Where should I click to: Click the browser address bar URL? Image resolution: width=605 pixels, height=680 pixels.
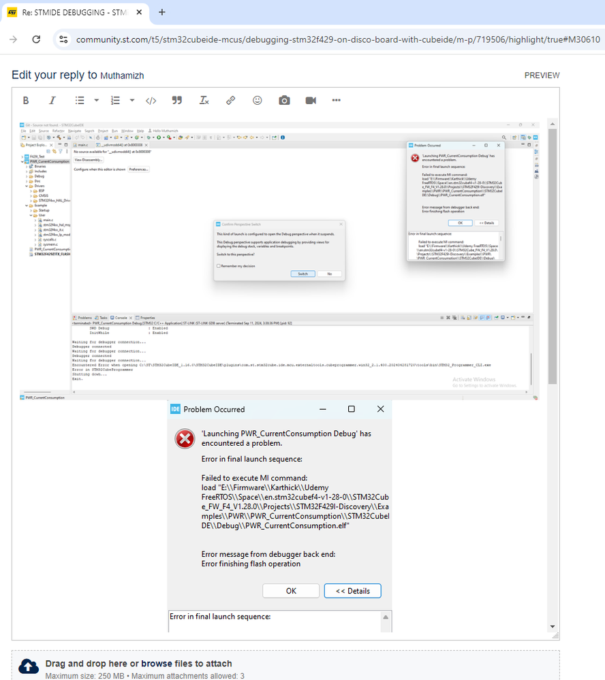338,39
